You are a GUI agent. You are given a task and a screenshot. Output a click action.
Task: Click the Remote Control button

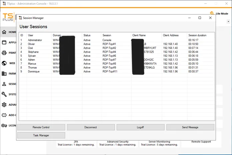pyautogui.click(x=41, y=127)
